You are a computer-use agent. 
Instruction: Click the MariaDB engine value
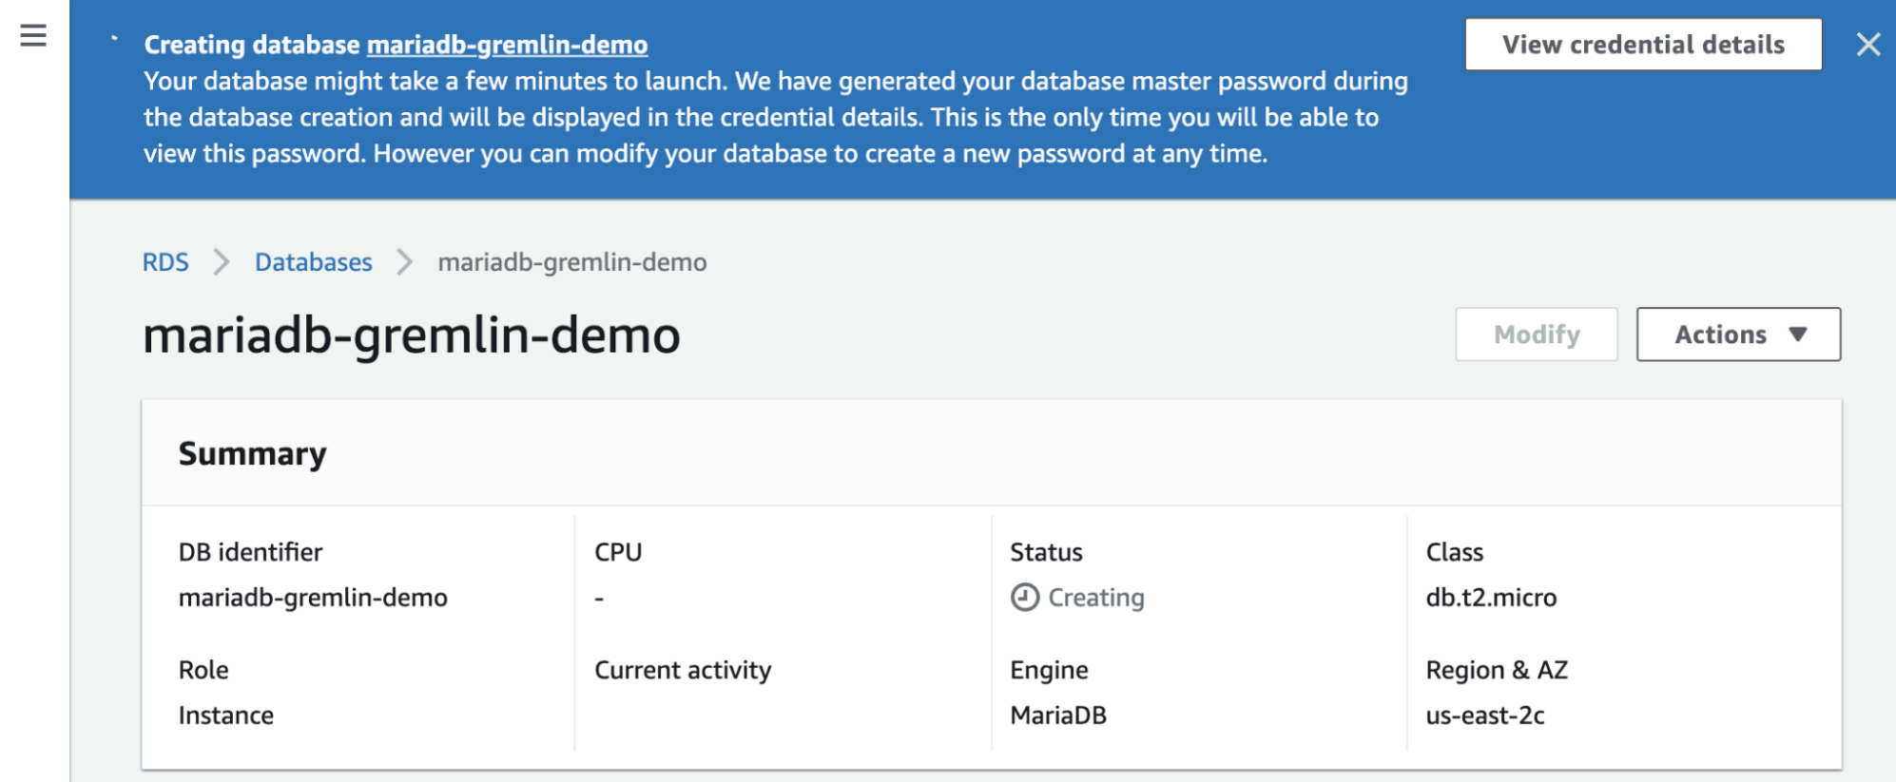tap(1058, 715)
